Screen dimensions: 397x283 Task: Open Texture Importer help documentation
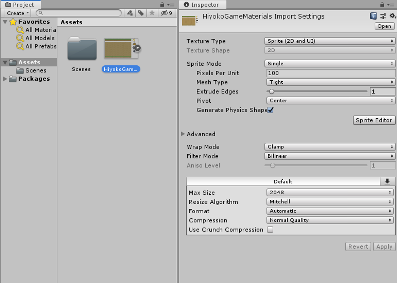[373, 16]
